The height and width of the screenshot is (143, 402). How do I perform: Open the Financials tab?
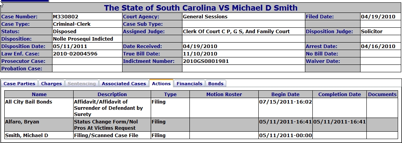[189, 84]
